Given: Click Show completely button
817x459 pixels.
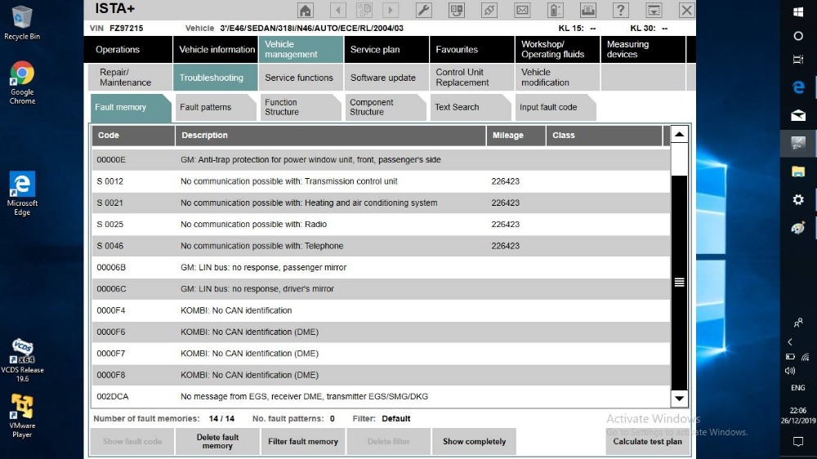Looking at the screenshot, I should [x=474, y=441].
